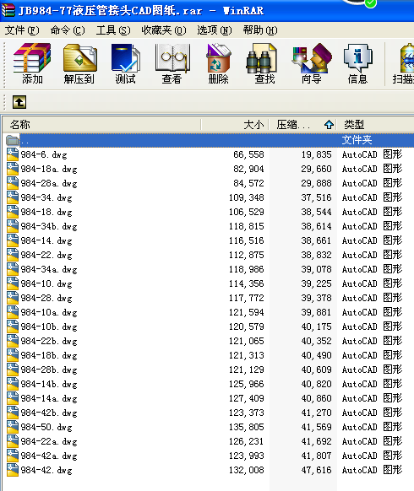The height and width of the screenshot is (491, 414).
Task: Click file icon for 984-34.dwg
Action: tap(13, 197)
